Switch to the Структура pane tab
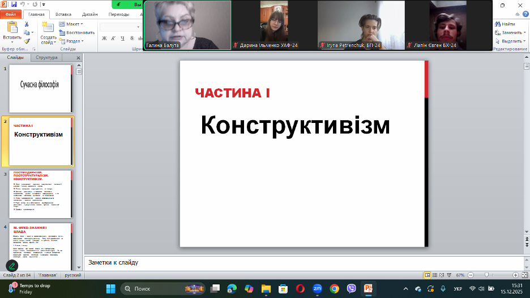 46,57
